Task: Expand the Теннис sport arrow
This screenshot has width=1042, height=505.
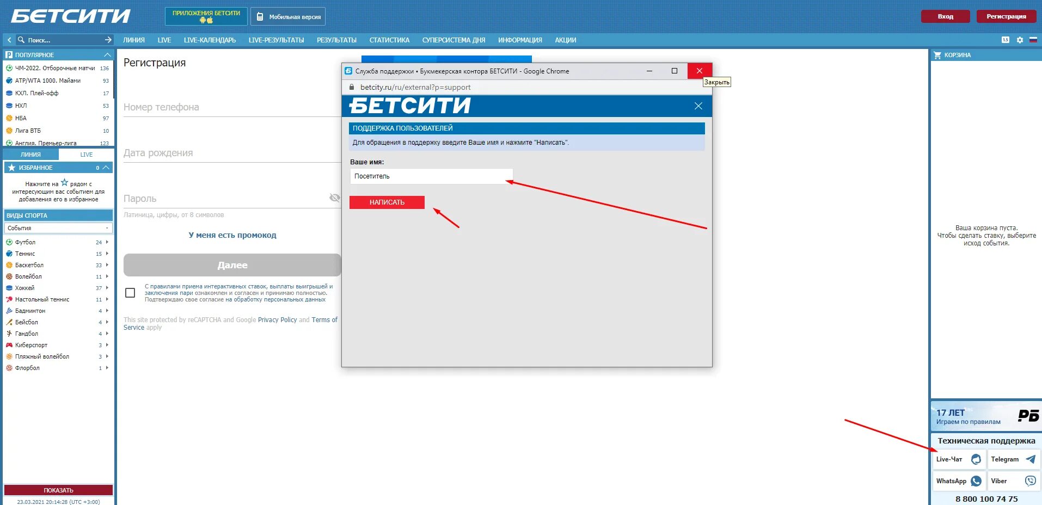Action: tap(107, 254)
